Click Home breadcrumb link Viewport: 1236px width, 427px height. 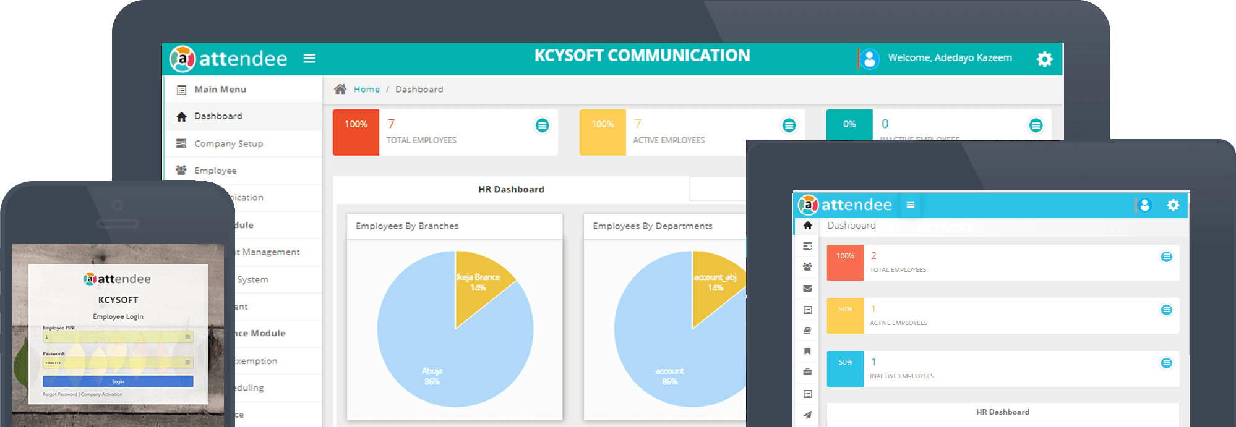(x=367, y=89)
